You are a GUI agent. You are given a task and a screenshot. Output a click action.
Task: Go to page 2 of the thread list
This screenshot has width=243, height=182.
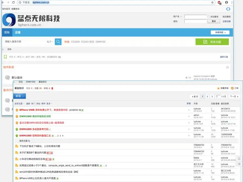pyautogui.click(x=207, y=96)
